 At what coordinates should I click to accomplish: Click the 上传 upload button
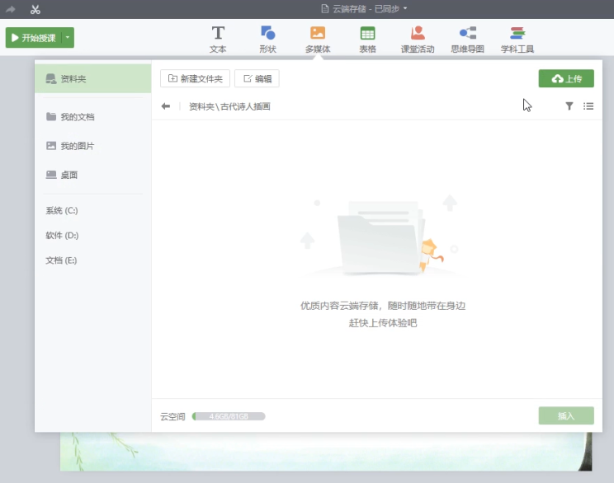(566, 78)
